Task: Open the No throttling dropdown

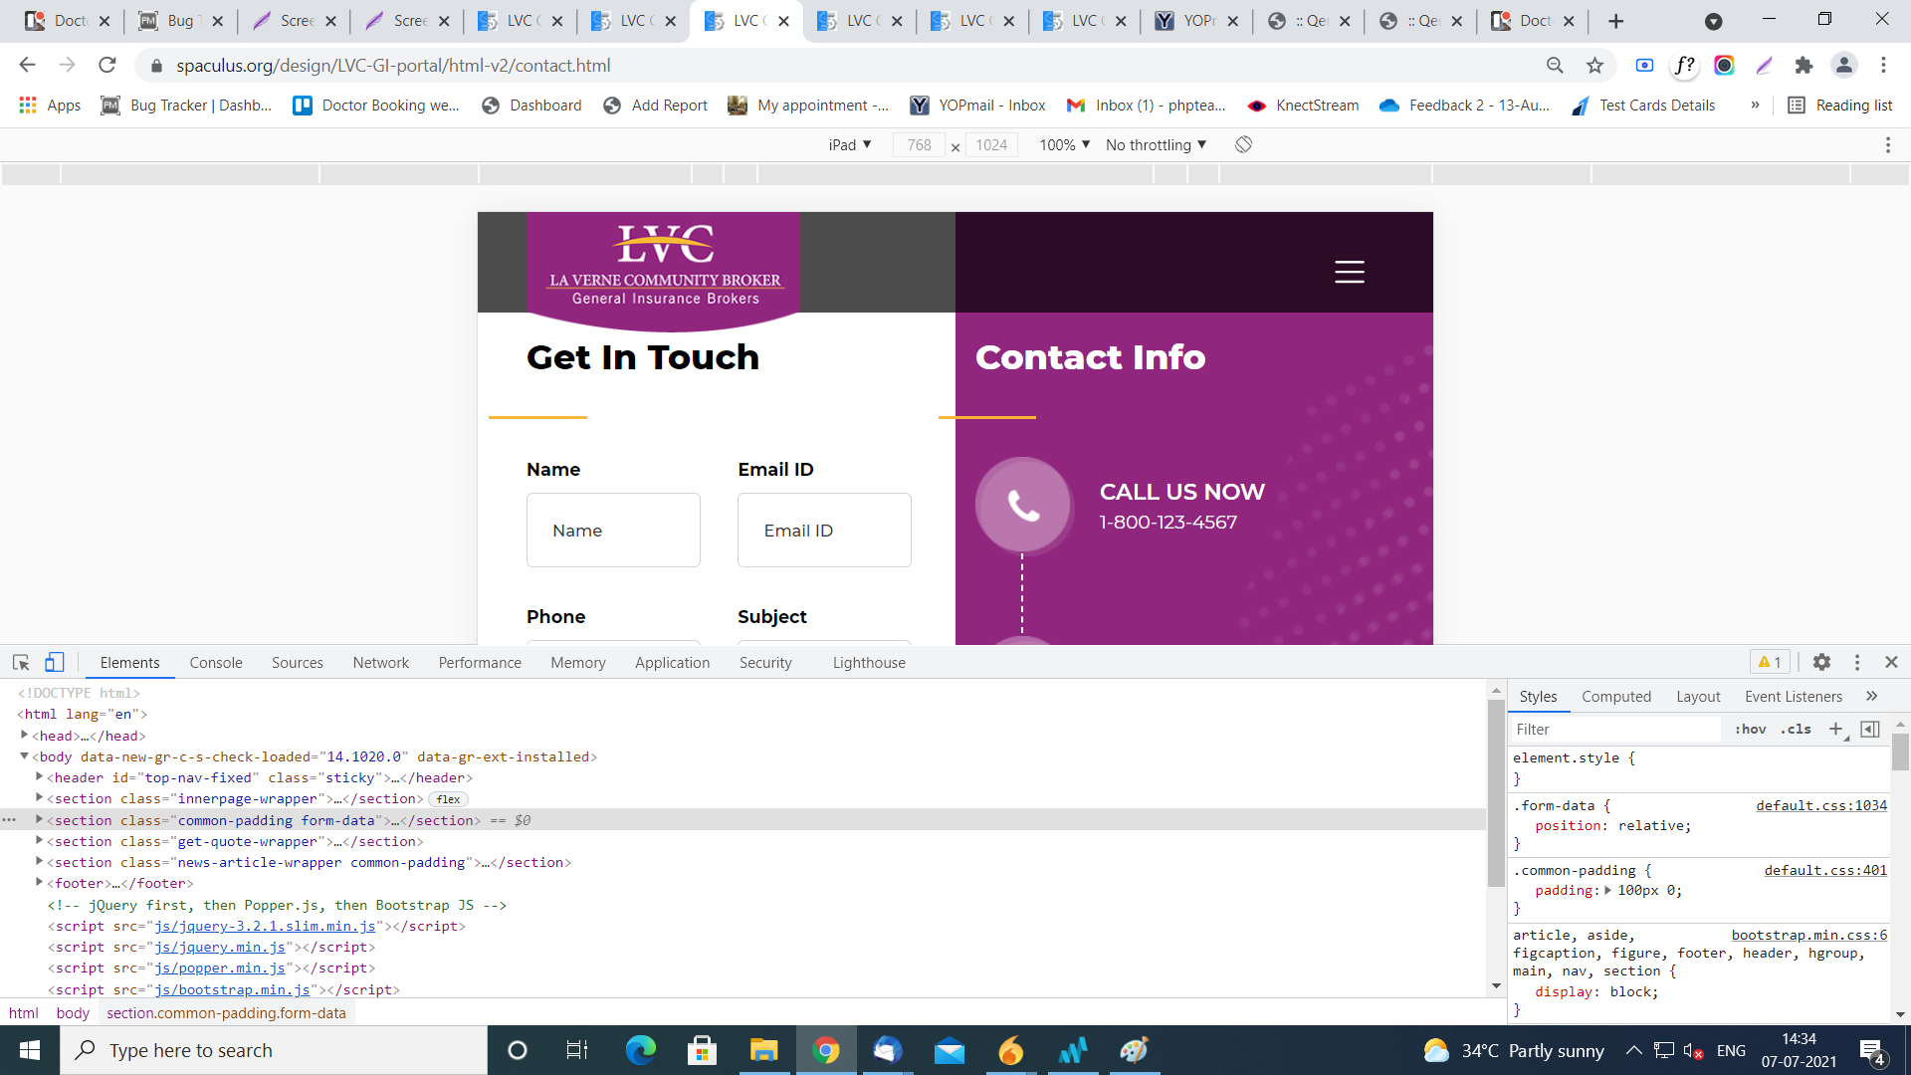Action: 1156,144
